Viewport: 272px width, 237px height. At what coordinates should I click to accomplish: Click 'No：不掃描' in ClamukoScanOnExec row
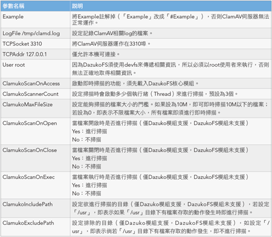(x=86, y=193)
